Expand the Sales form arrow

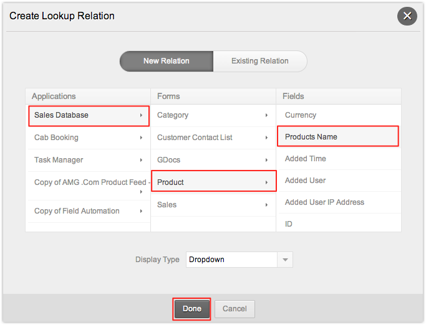point(266,205)
